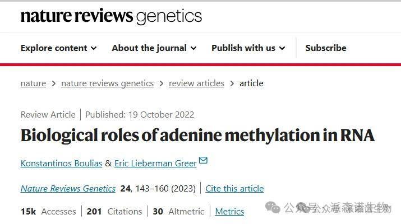Click chevron after nature breadcrumb
This screenshot has height=224, width=401.
point(53,83)
